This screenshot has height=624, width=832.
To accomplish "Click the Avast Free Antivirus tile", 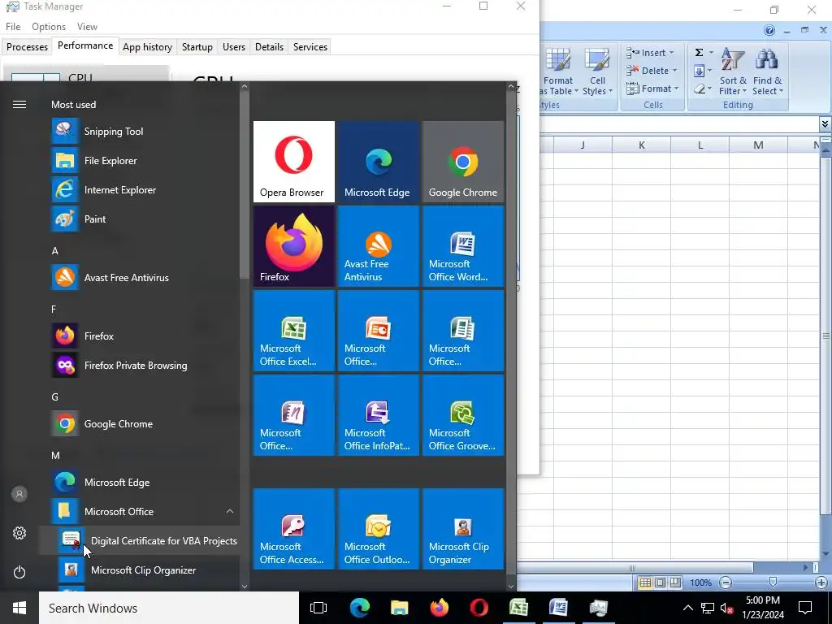I will point(379,246).
